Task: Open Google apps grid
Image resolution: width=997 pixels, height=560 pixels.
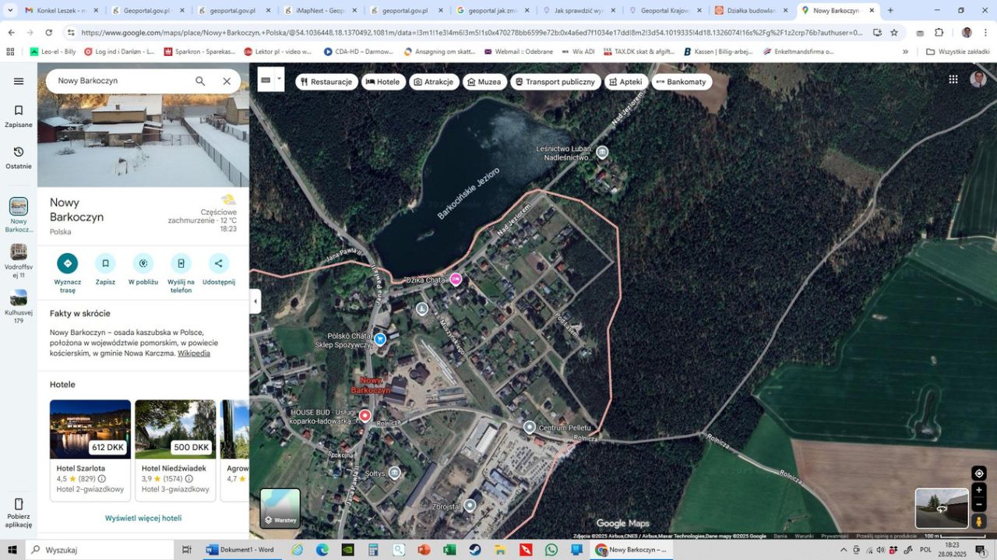Action: [x=953, y=79]
